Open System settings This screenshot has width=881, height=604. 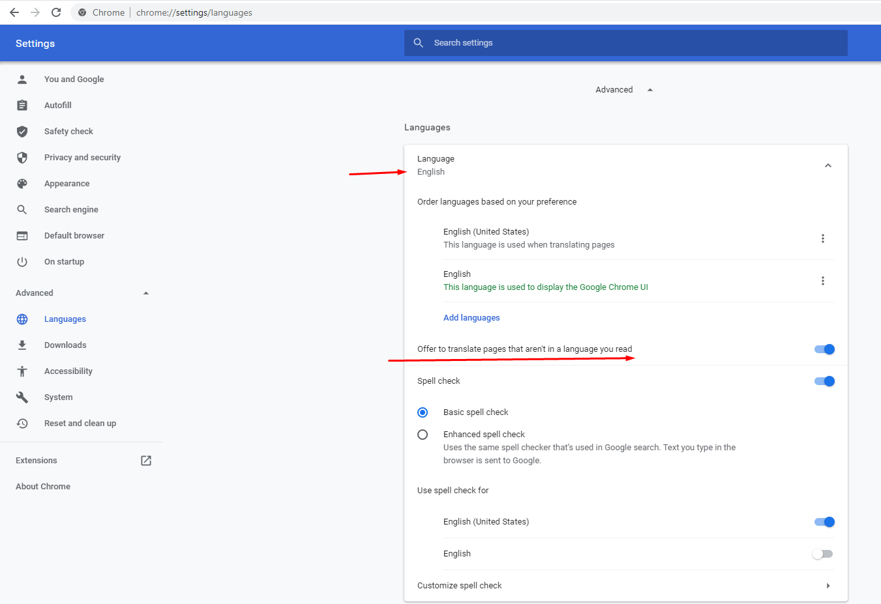click(x=59, y=397)
